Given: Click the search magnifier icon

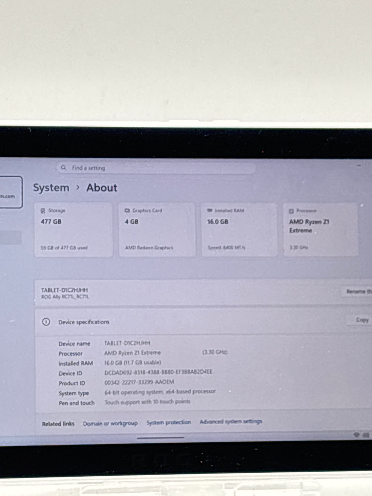Looking at the screenshot, I should [64, 168].
